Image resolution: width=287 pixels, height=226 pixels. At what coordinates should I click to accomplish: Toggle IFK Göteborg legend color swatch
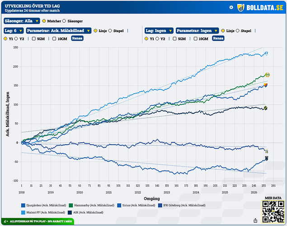point(160,205)
